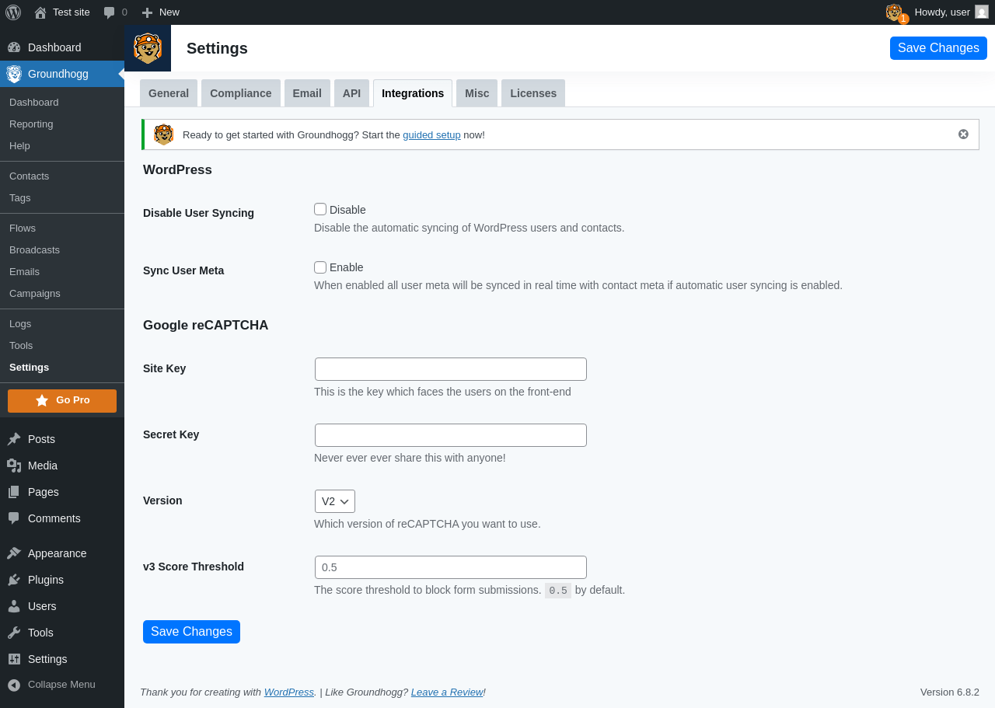Click the Groundhogg sidebar menu icon
Screen dimensions: 995x708
click(x=14, y=74)
